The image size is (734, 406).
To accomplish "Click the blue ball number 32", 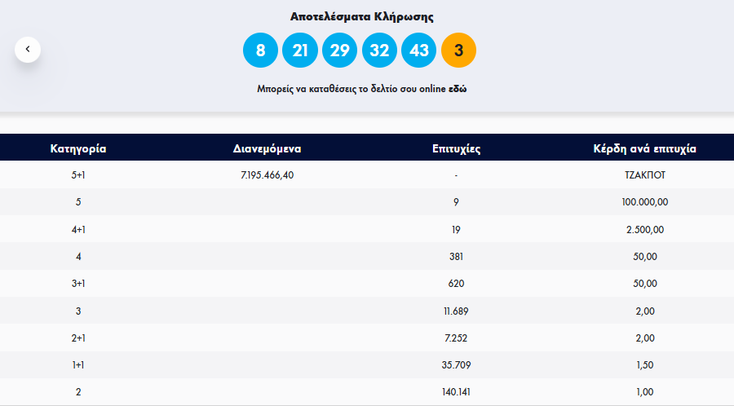I will (379, 51).
